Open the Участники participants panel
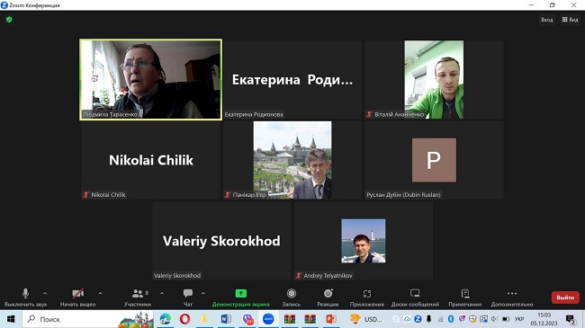 (138, 297)
